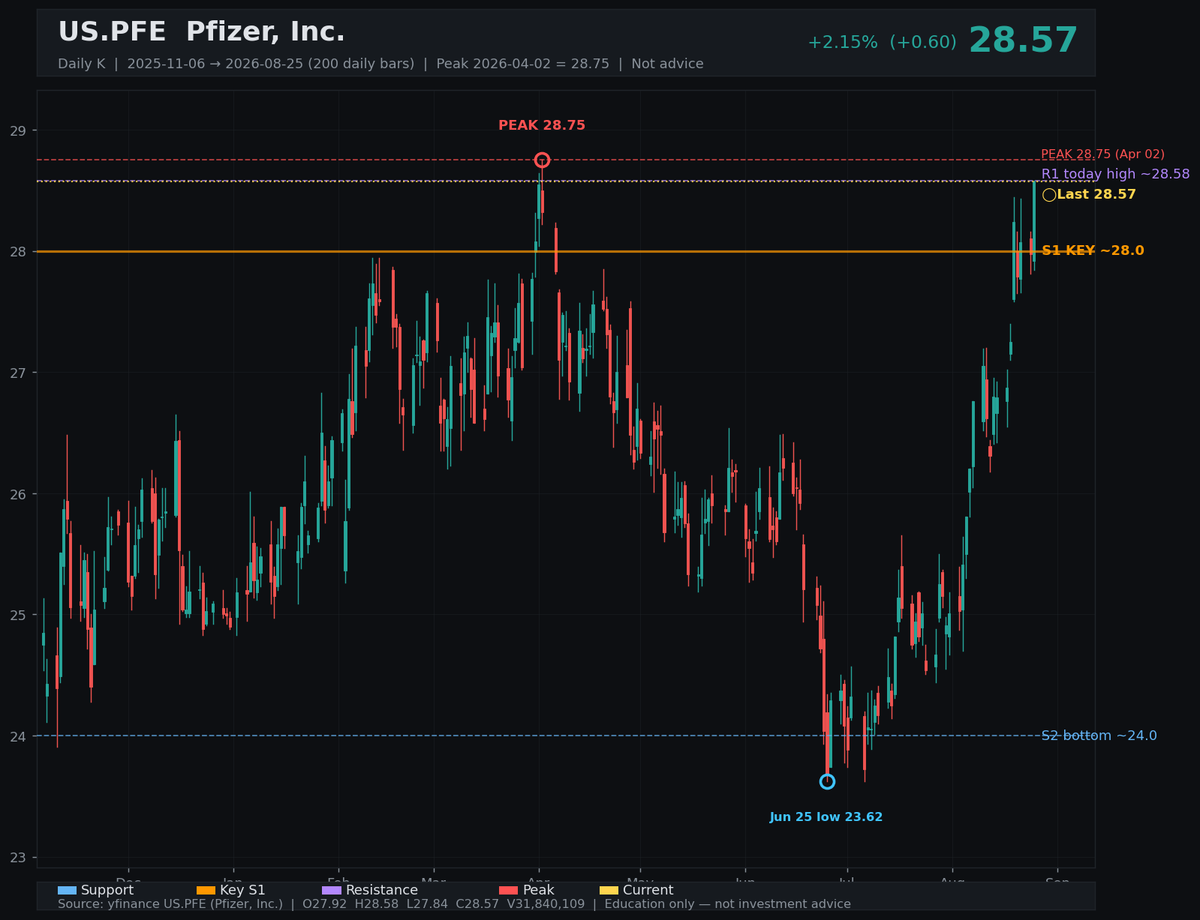This screenshot has height=920, width=1200.
Task: Click the 'S2 bottom ~24.0' label
Action: point(1099,736)
